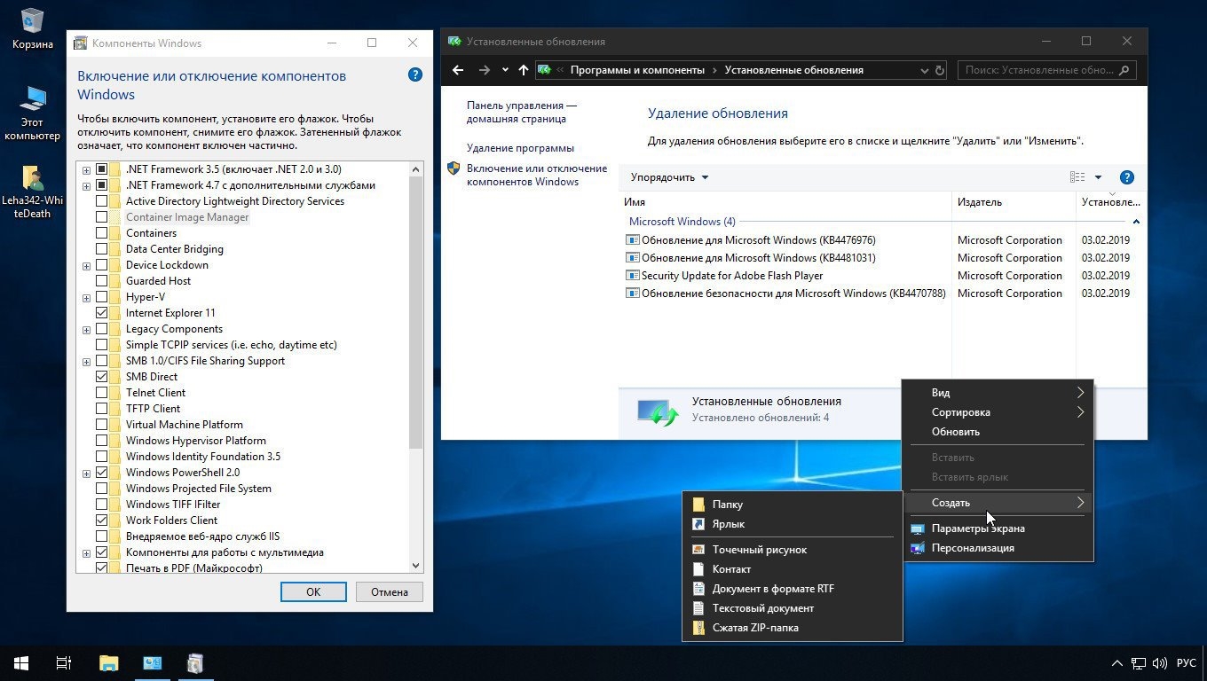
Task: Show hidden tray icons chevron
Action: [1117, 663]
